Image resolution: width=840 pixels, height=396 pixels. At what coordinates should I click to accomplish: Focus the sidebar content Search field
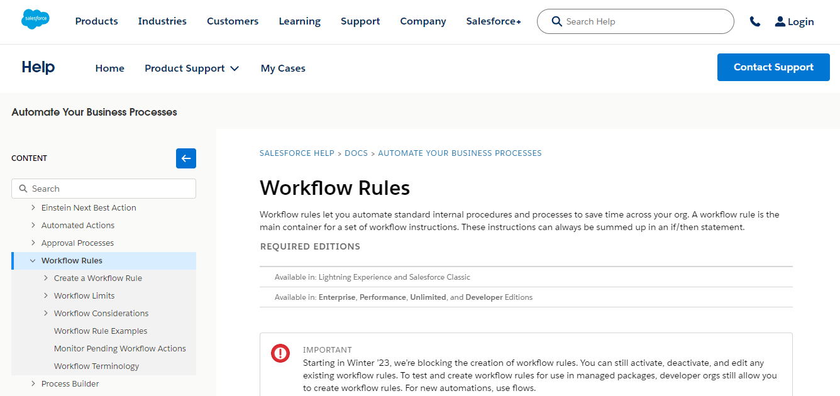pyautogui.click(x=104, y=189)
